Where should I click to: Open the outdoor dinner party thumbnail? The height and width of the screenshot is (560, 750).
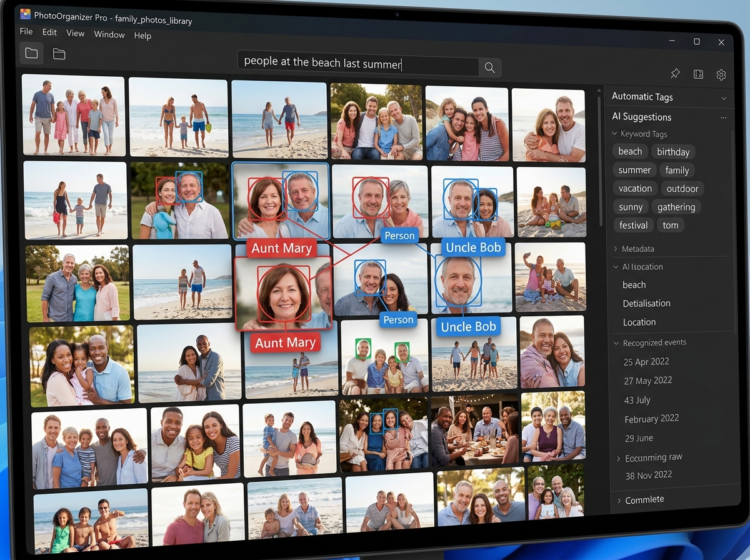(x=475, y=431)
